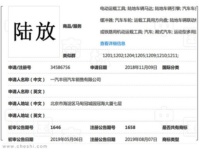The width and height of the screenshot is (199, 149).
Task: Click preliminary announcement date 2019年05月06日
Action: coord(66,139)
